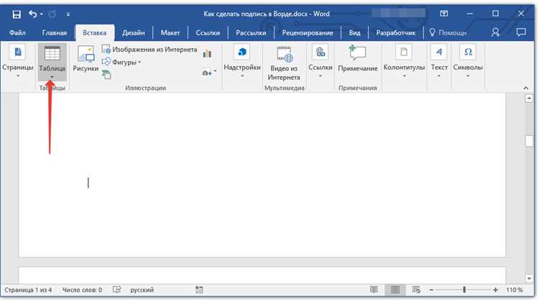Expand the Текст group dropdown

click(x=439, y=62)
